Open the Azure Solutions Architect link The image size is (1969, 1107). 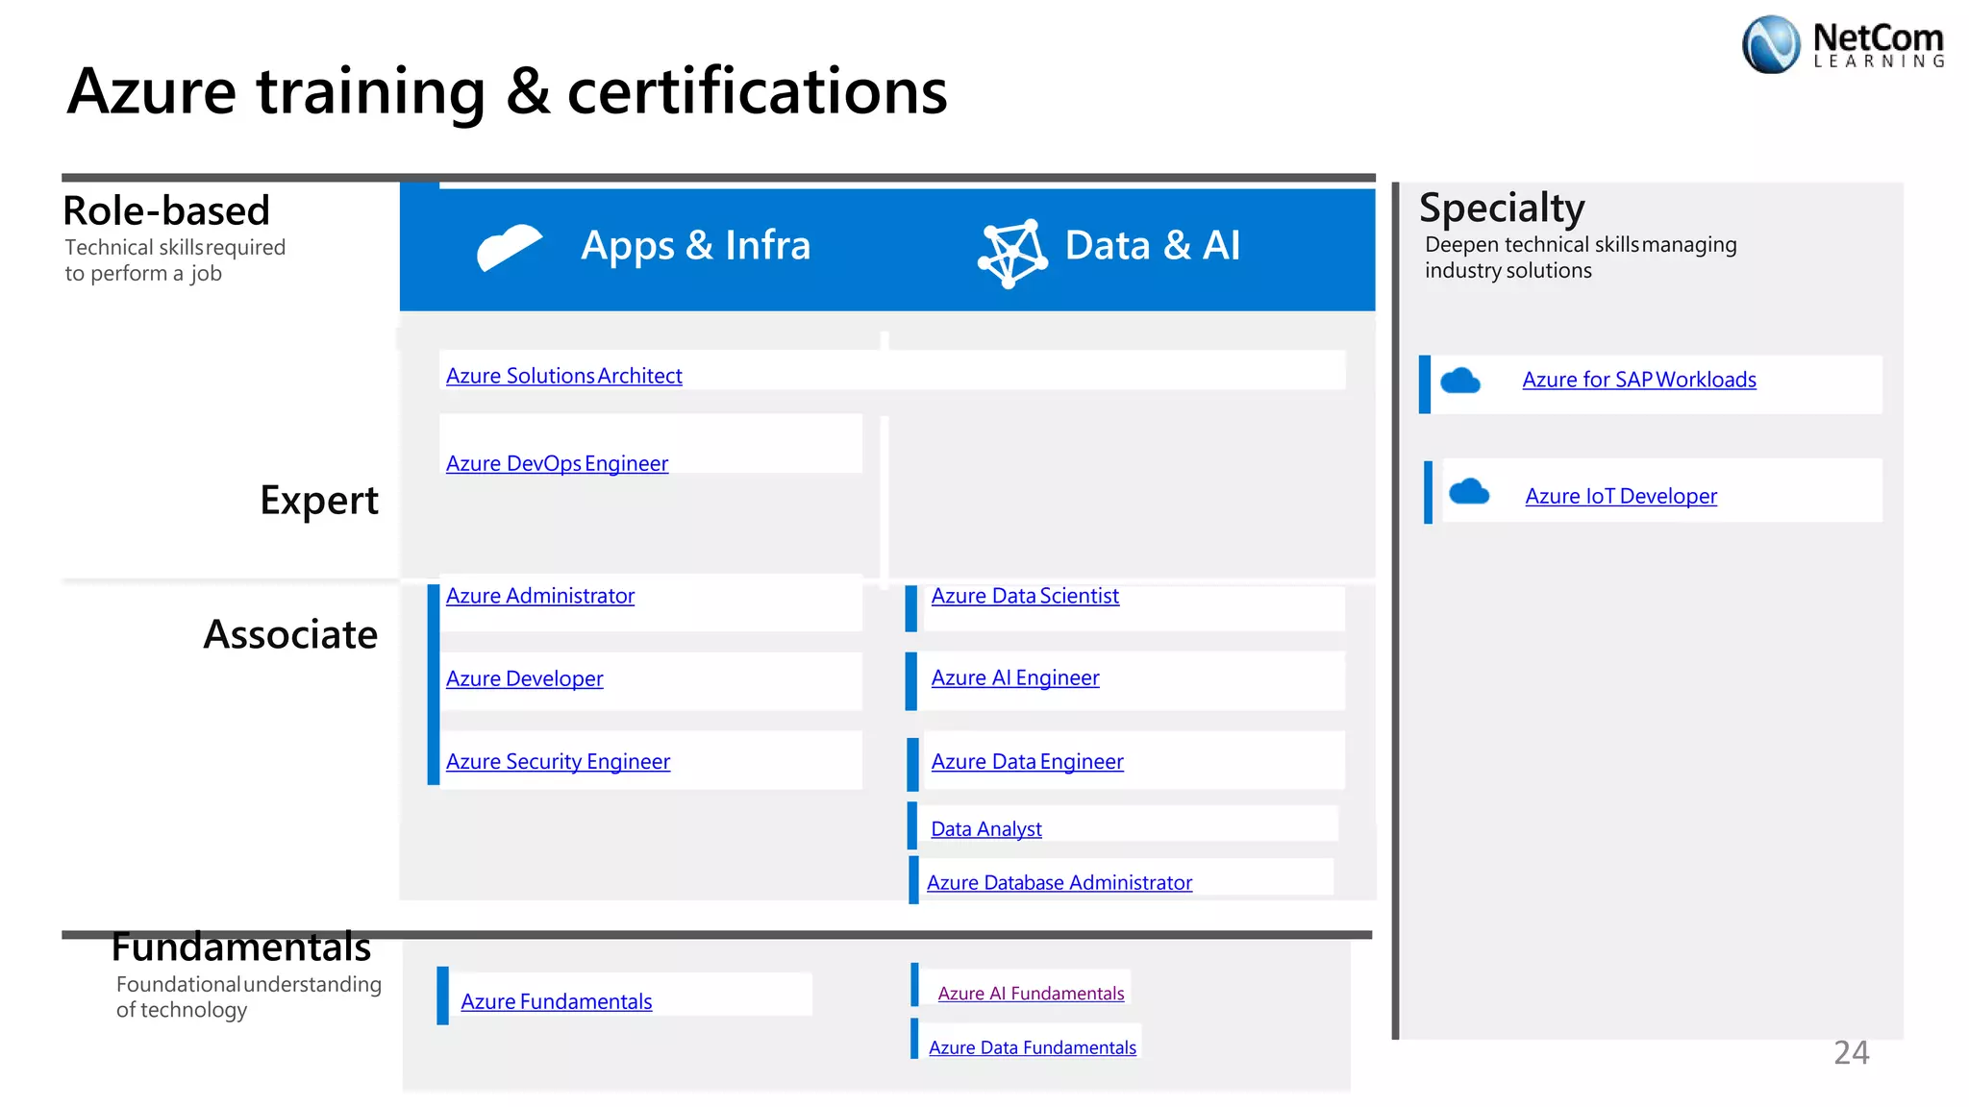[x=563, y=376]
